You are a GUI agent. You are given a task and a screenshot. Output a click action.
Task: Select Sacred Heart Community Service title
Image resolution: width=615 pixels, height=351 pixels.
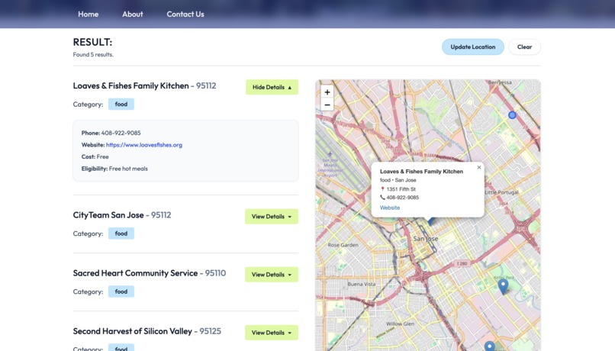tap(135, 273)
